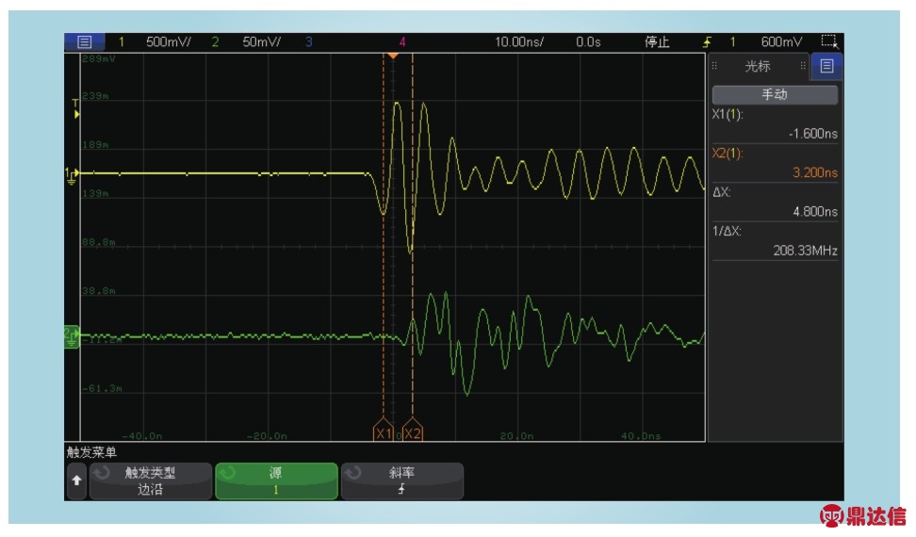Click channel 2 scale 50mV/
The width and height of the screenshot is (916, 537).
[x=261, y=42]
